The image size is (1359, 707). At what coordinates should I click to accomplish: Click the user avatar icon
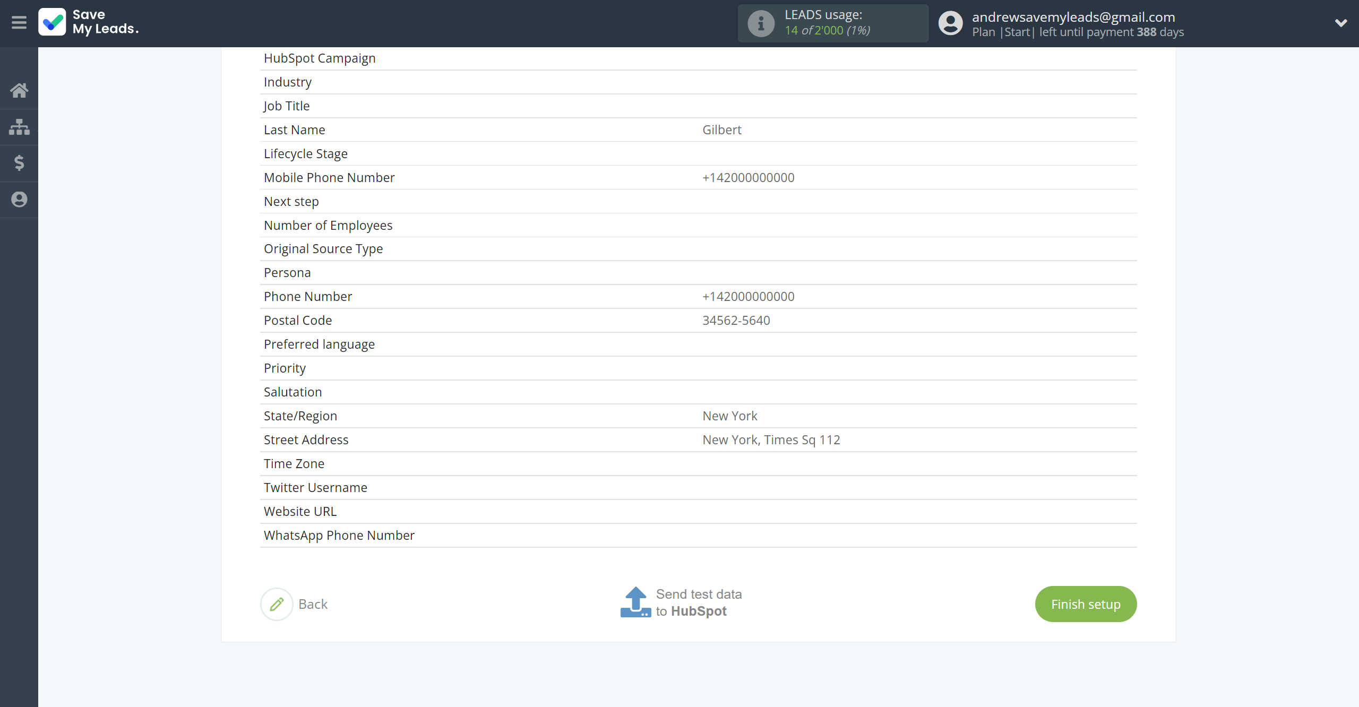pyautogui.click(x=950, y=23)
